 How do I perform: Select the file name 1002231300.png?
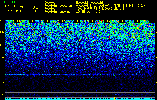click(13, 6)
